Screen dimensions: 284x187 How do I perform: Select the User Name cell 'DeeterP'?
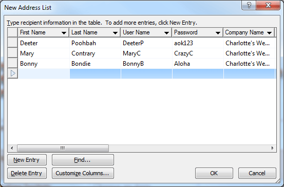coord(146,43)
